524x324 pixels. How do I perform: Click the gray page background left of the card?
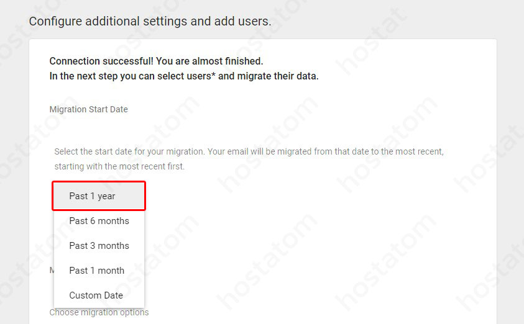pyautogui.click(x=14, y=186)
